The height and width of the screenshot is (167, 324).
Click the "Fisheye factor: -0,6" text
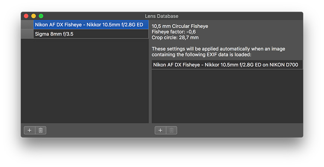[174, 32]
